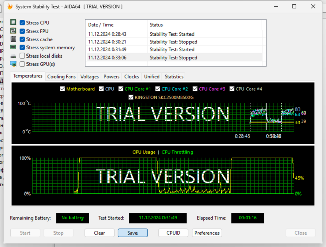Select log row 11.12.2024 0:31:49 Started
Viewport: 326px width, 247px height.
[x=174, y=50]
